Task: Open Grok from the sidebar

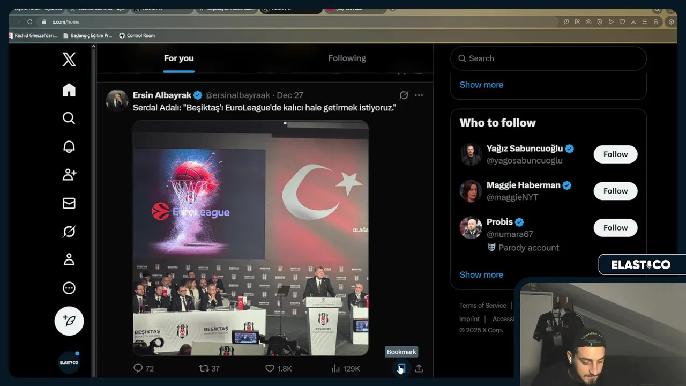Action: coord(69,232)
